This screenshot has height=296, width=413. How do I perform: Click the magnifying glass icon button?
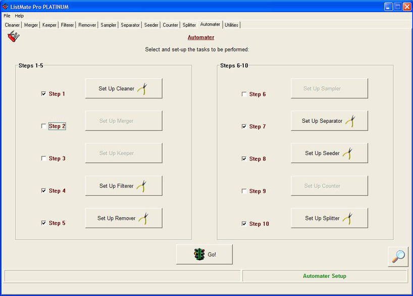pos(398,256)
